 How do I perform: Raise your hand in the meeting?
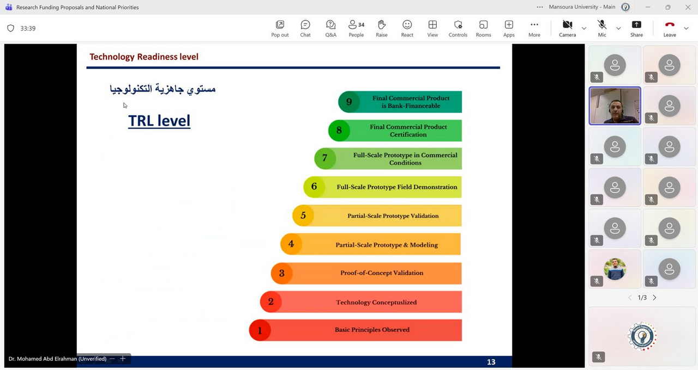click(382, 28)
